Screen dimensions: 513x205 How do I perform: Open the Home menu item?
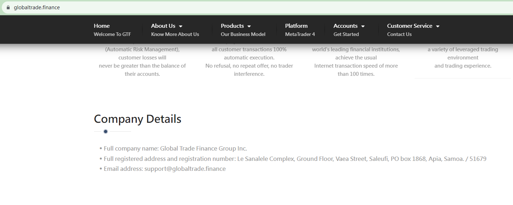point(102,26)
